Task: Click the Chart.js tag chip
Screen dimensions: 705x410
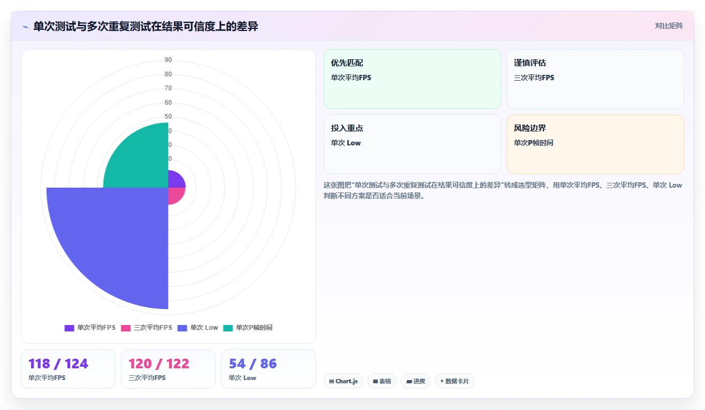Action: point(343,381)
